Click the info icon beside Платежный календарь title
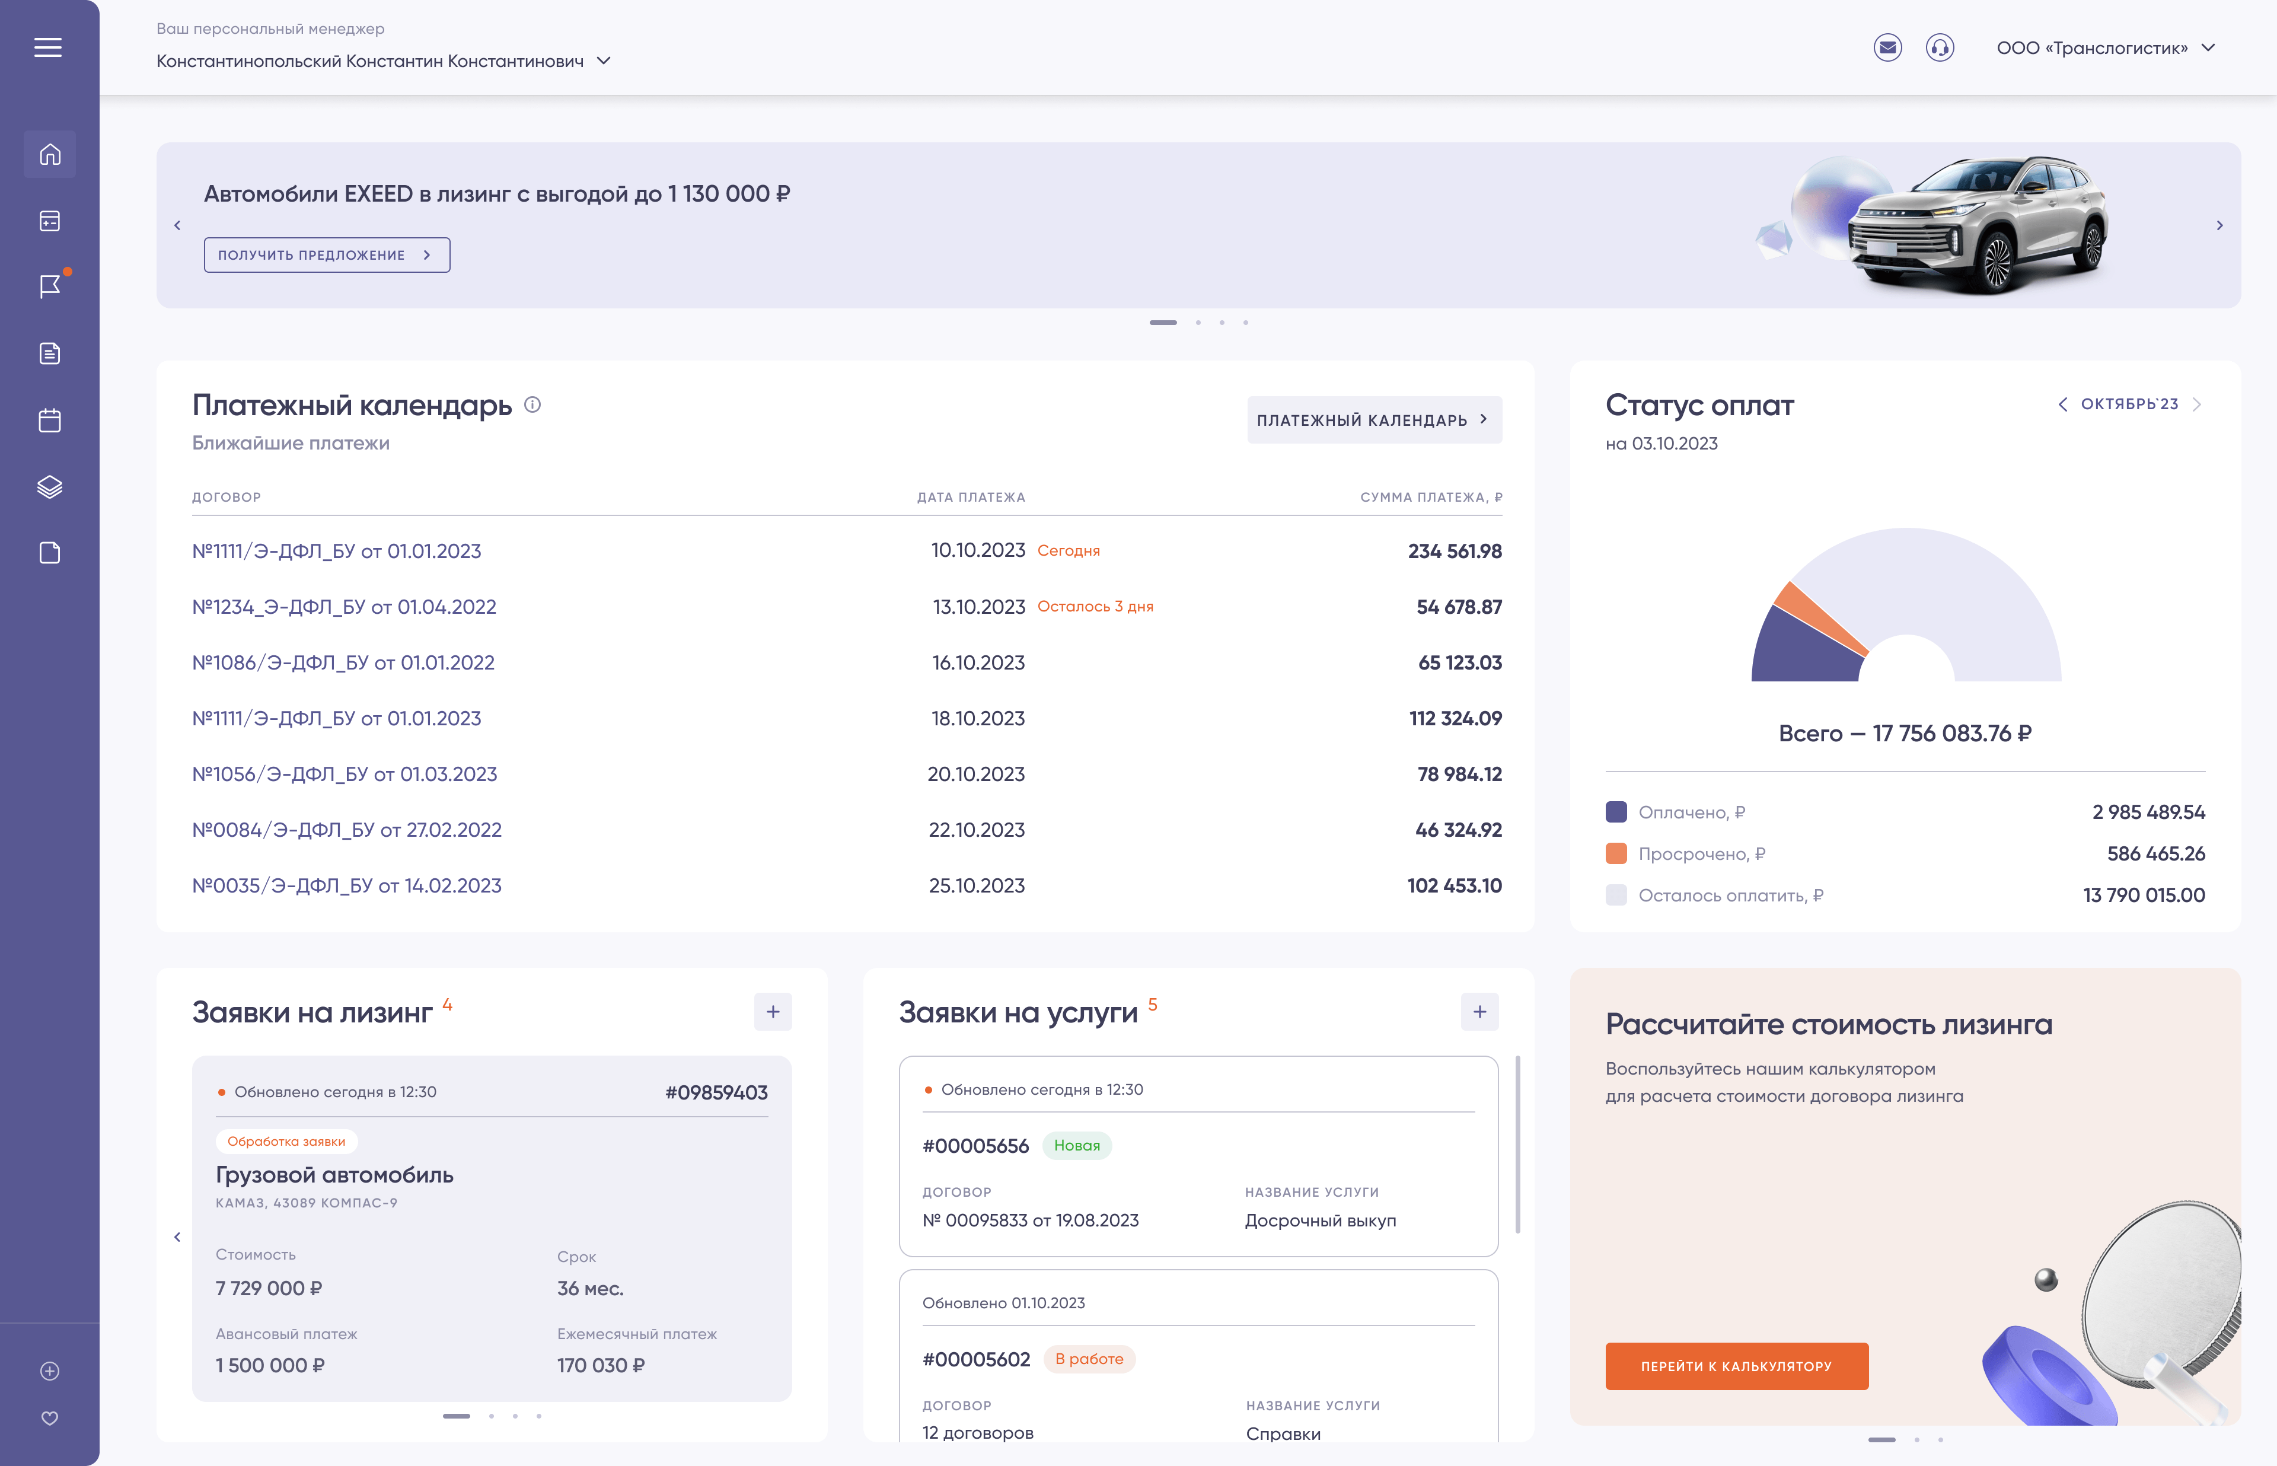 click(533, 404)
